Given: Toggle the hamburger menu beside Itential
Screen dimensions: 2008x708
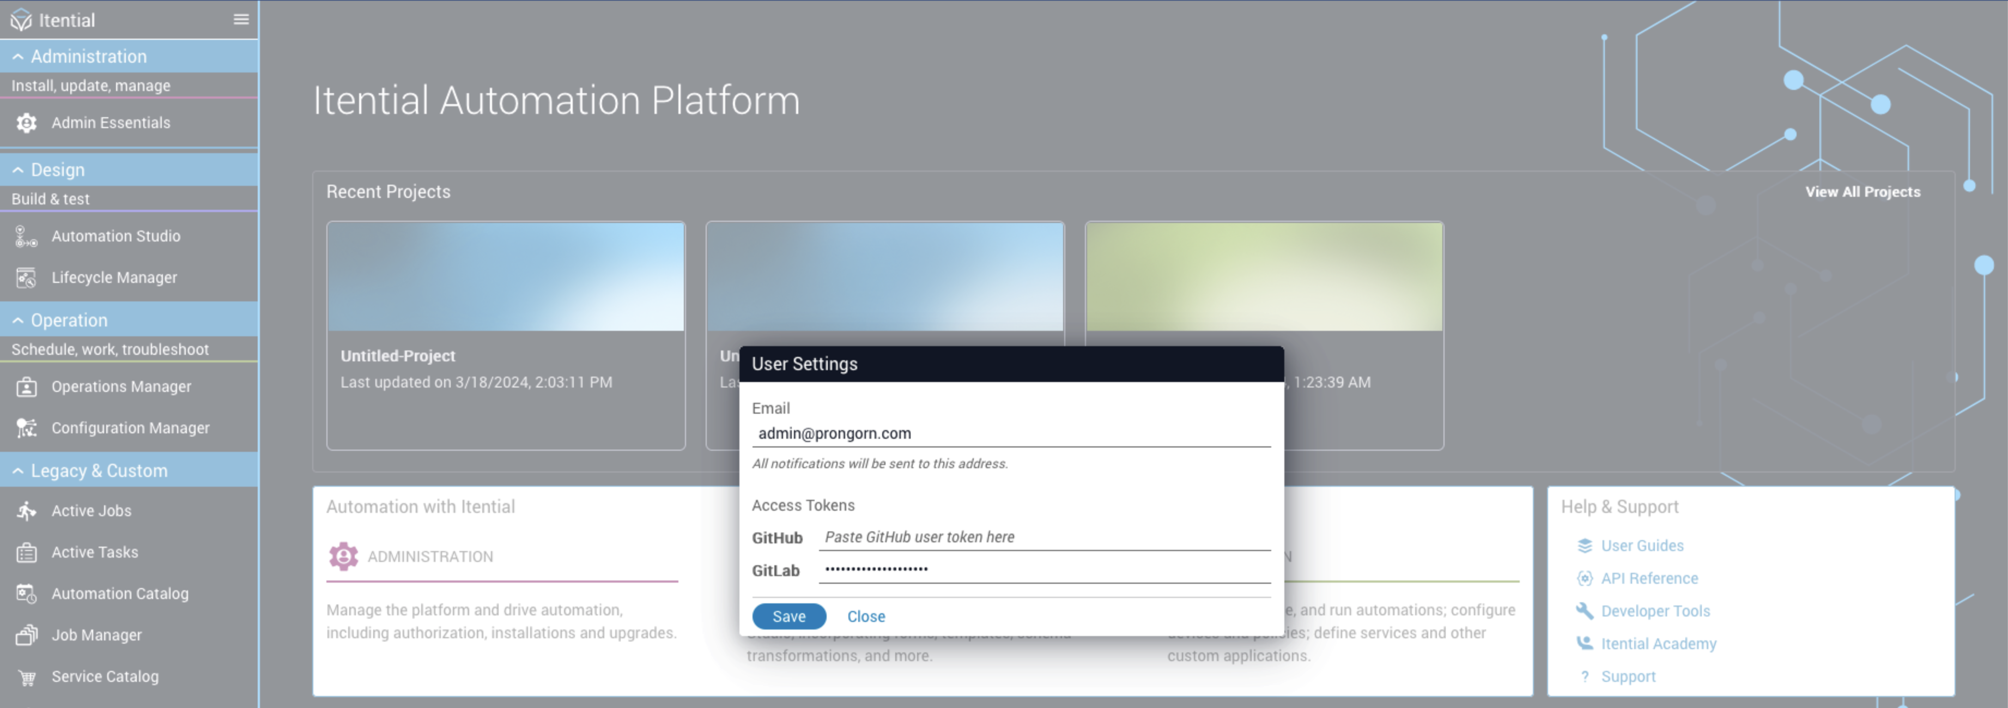Looking at the screenshot, I should click(241, 20).
